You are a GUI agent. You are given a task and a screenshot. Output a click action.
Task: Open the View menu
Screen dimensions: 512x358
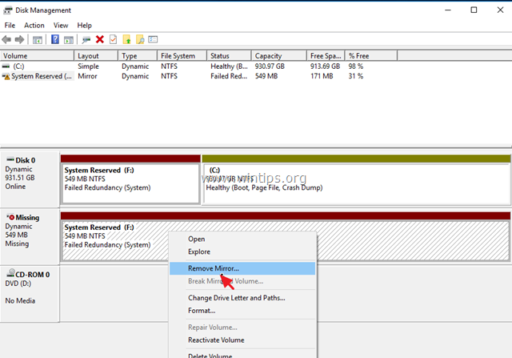[x=61, y=25]
